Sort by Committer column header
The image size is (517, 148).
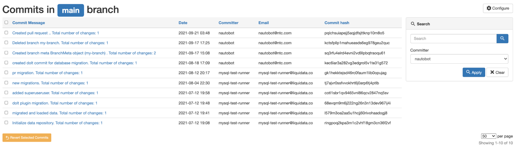coord(228,23)
